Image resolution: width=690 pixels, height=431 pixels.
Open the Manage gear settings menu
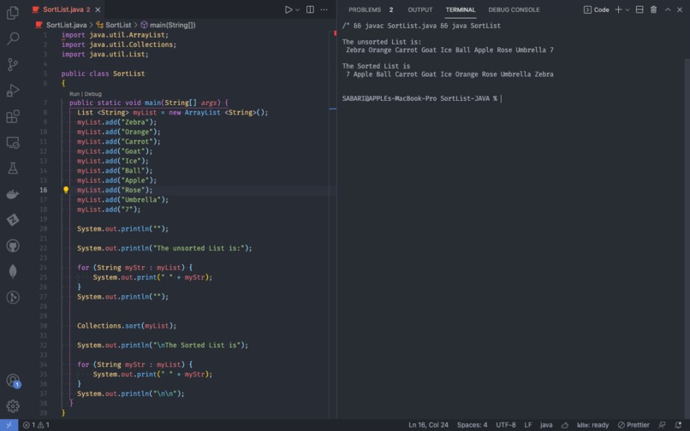coord(13,406)
